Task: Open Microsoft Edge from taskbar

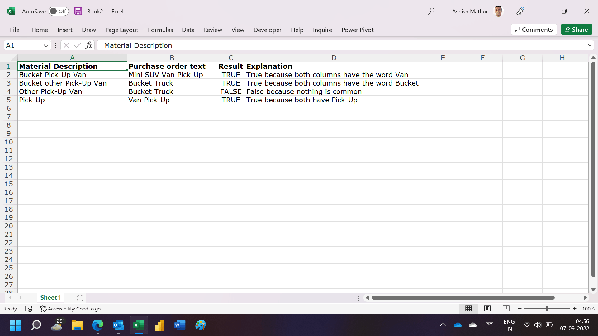Action: pos(98,325)
